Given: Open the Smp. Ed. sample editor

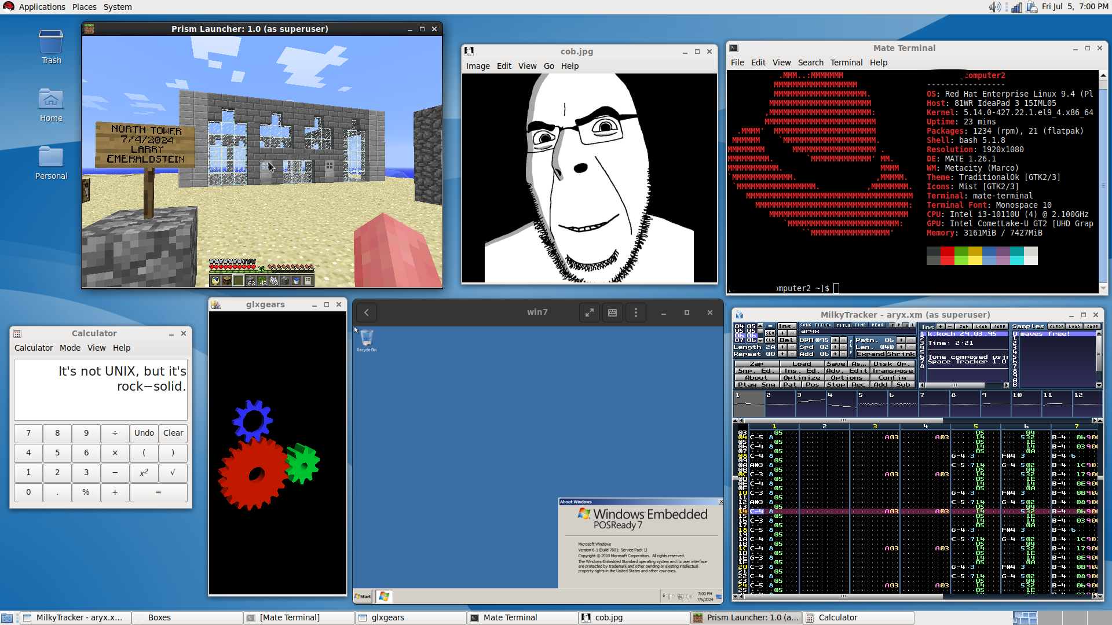Looking at the screenshot, I should (x=756, y=371).
